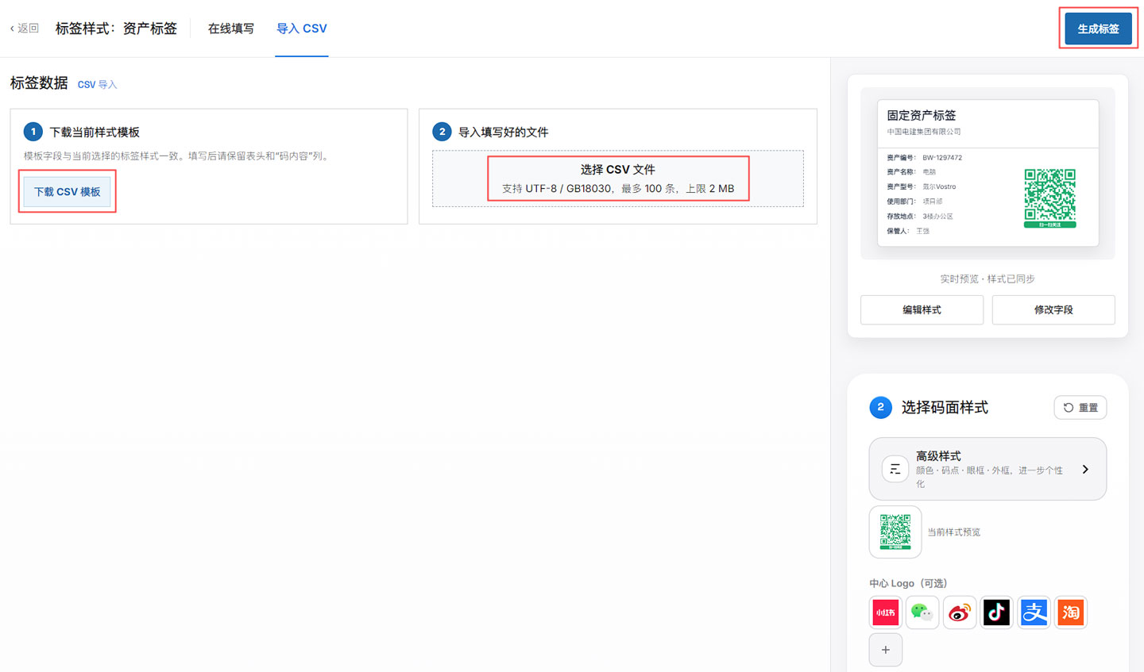Click the 小红书 logo icon

[886, 612]
